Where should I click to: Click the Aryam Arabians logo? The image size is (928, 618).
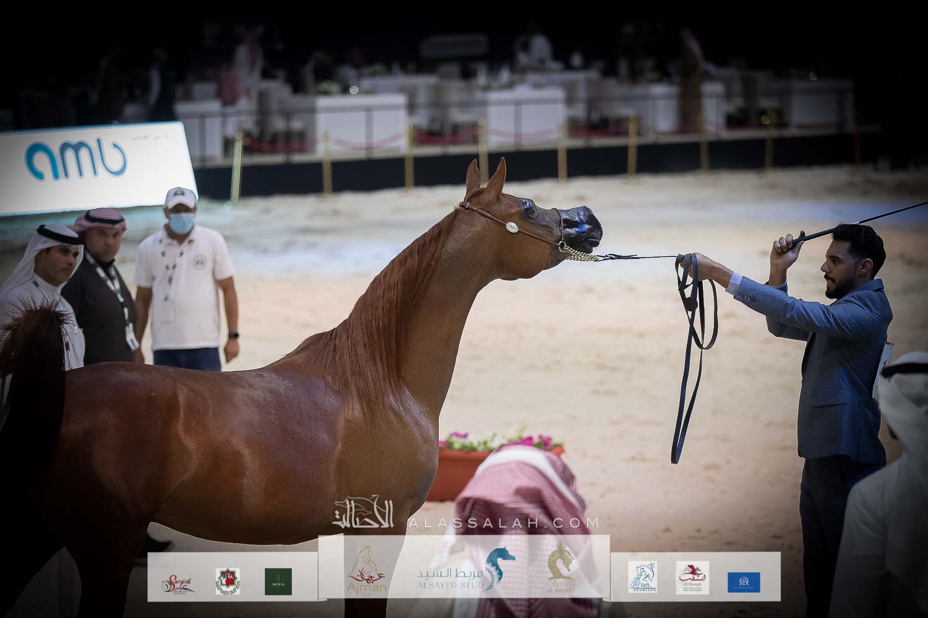pyautogui.click(x=642, y=577)
